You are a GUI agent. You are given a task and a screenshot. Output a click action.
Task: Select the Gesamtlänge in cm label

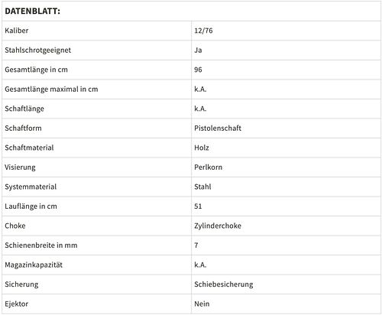(x=36, y=70)
